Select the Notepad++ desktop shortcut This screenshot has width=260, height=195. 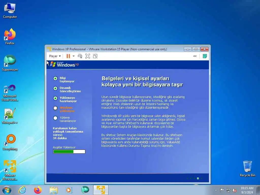[10, 116]
